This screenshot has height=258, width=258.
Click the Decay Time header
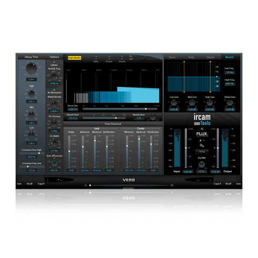[x=32, y=57]
